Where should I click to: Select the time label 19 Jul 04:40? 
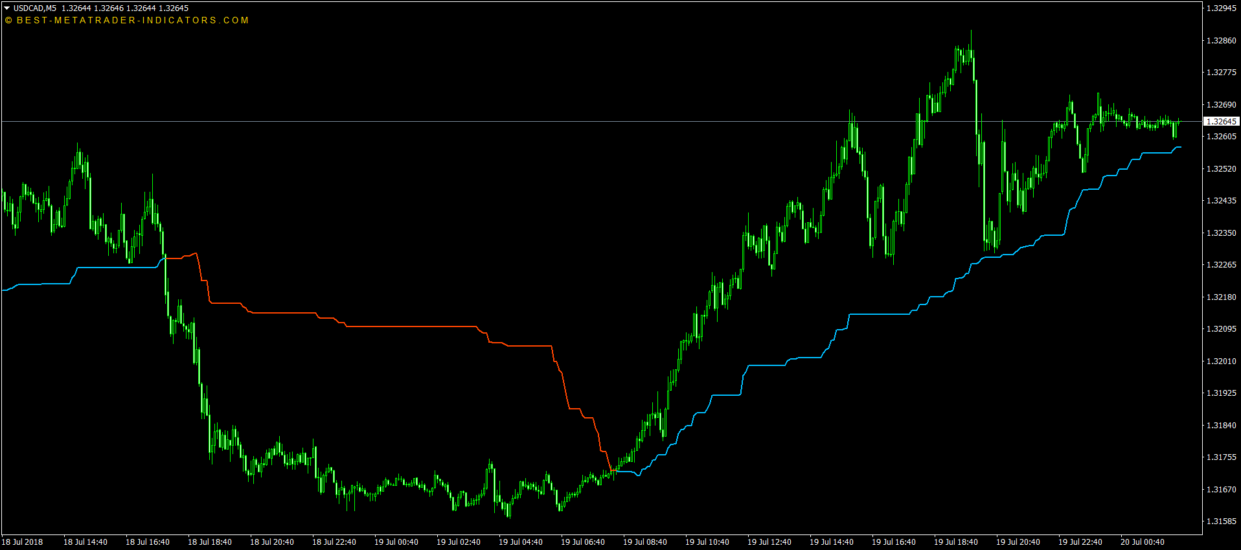521,542
